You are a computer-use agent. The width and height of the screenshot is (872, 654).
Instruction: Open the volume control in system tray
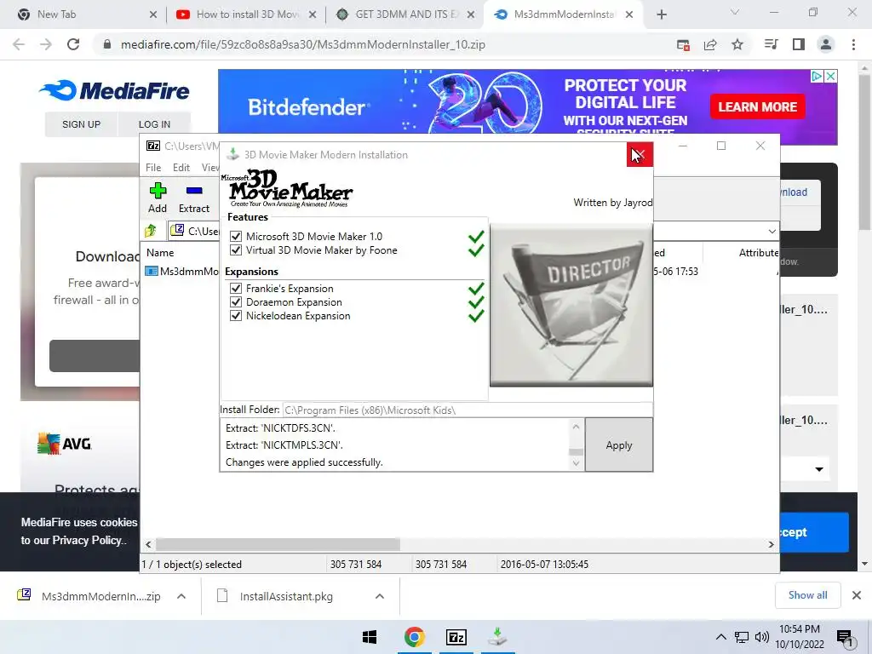point(762,637)
